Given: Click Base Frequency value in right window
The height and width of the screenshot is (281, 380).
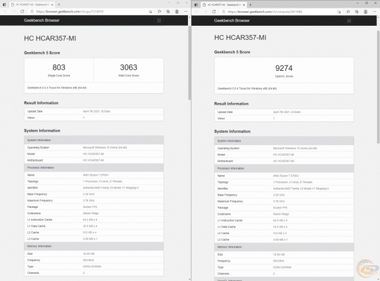Looking at the screenshot, I should (279, 195).
